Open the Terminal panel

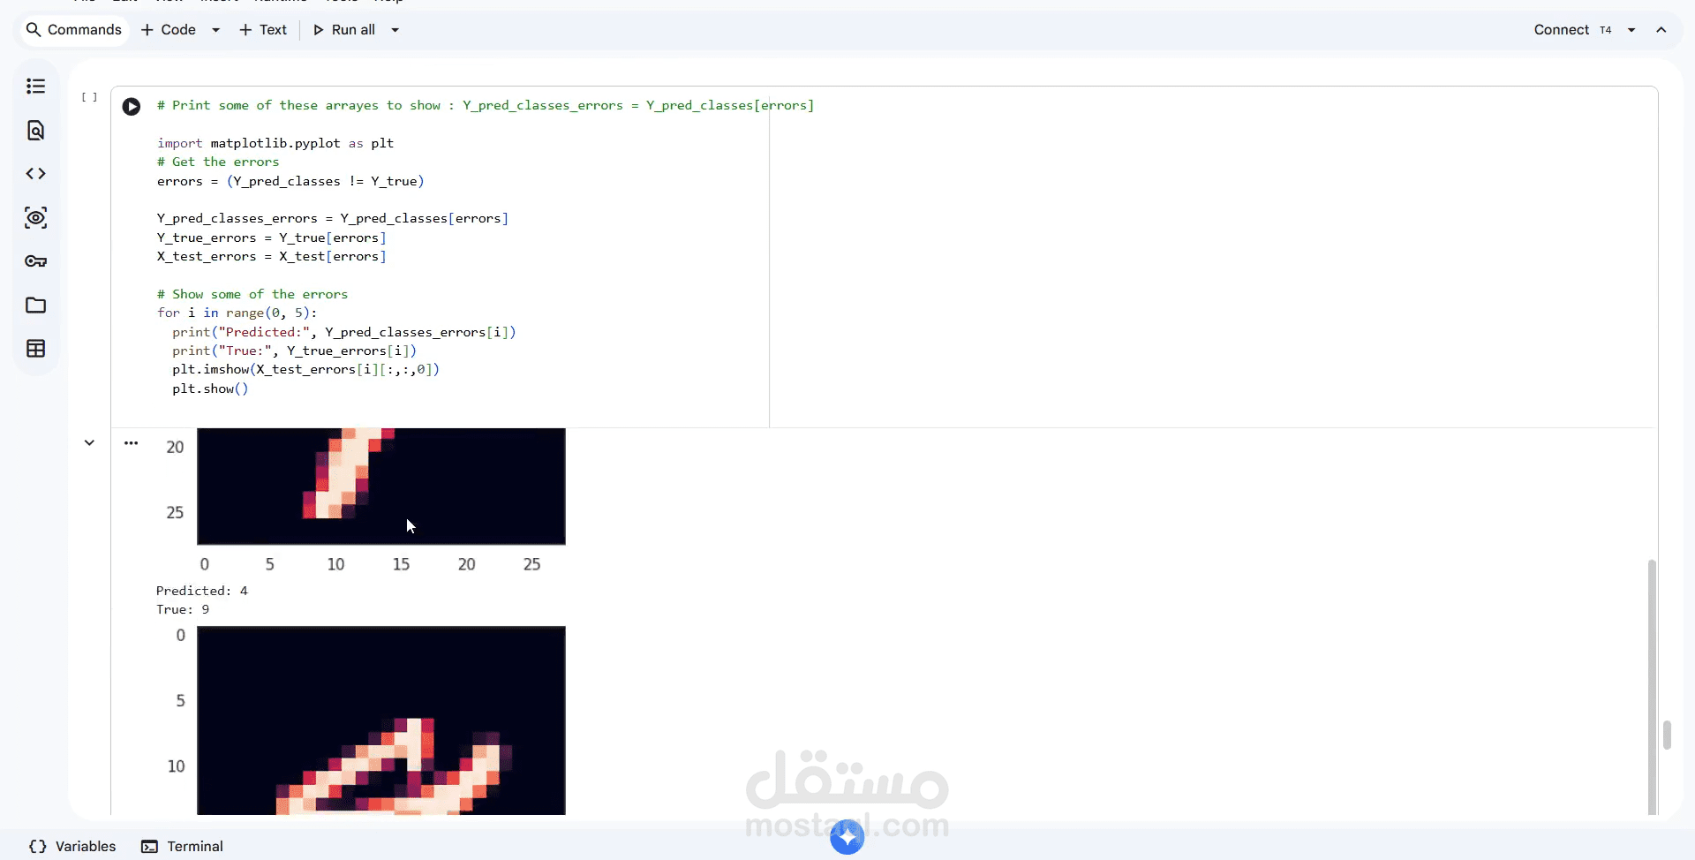coord(182,846)
